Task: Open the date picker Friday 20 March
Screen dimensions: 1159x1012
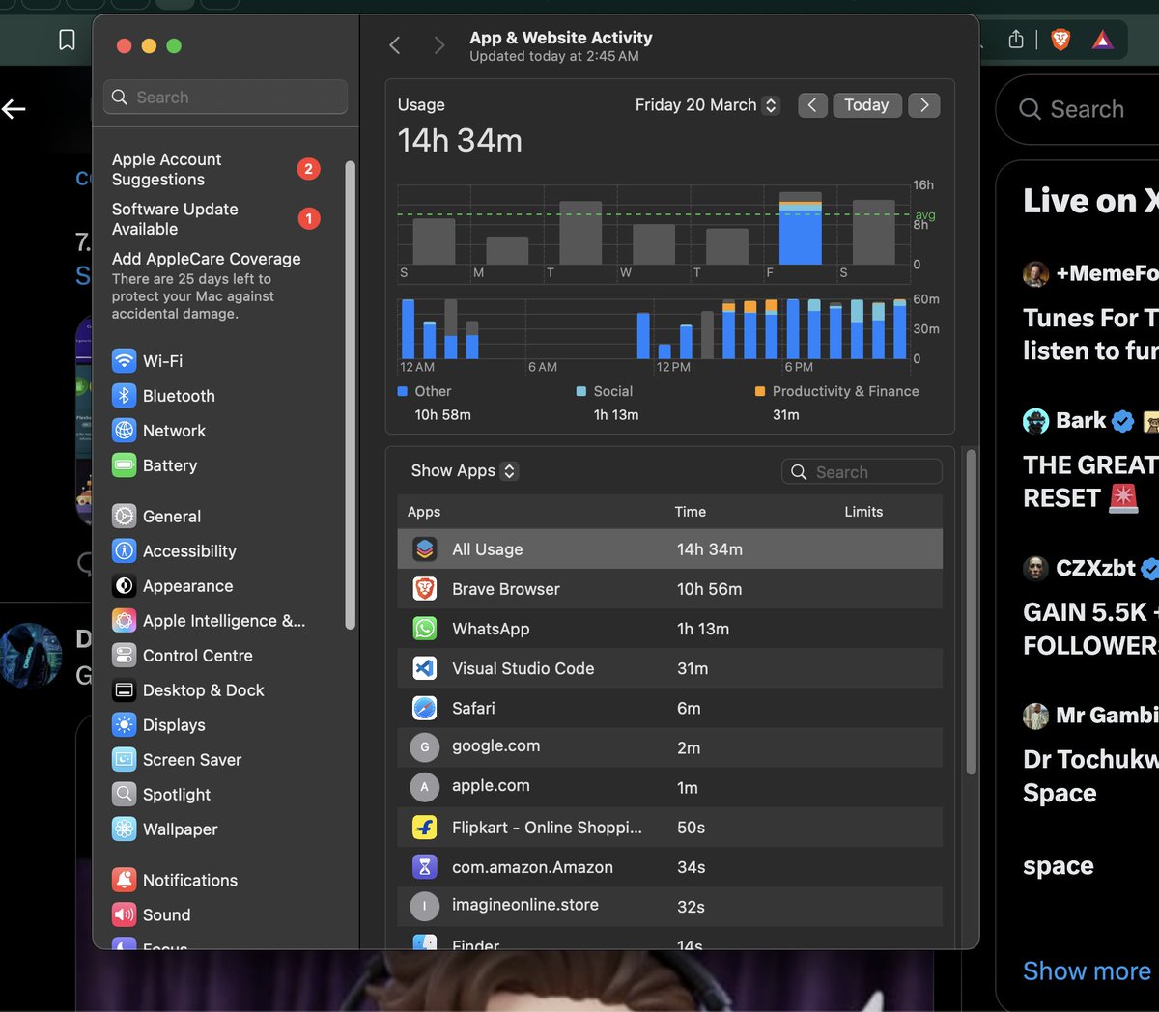Action: coord(706,105)
